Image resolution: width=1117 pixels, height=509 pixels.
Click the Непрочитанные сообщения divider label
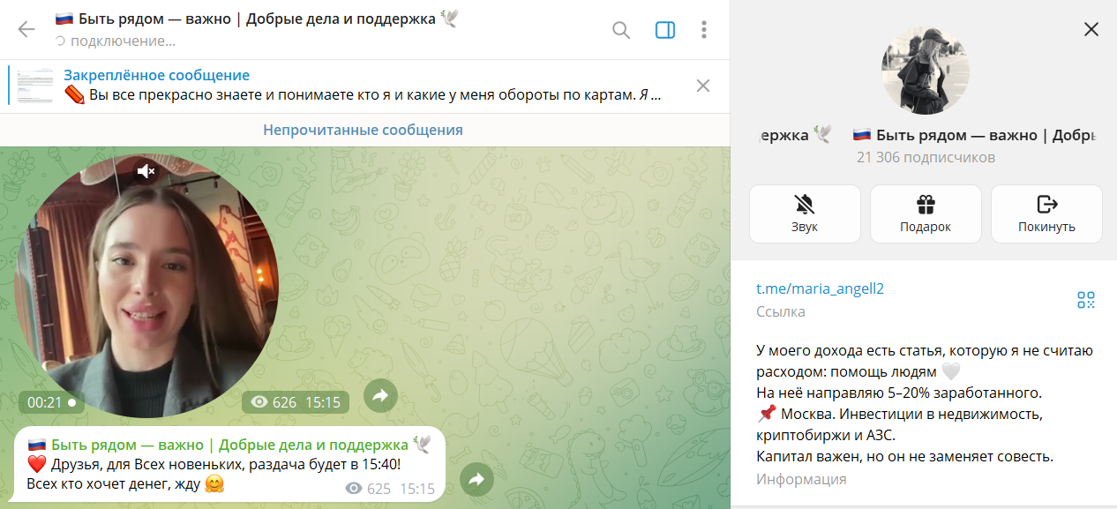(x=363, y=130)
